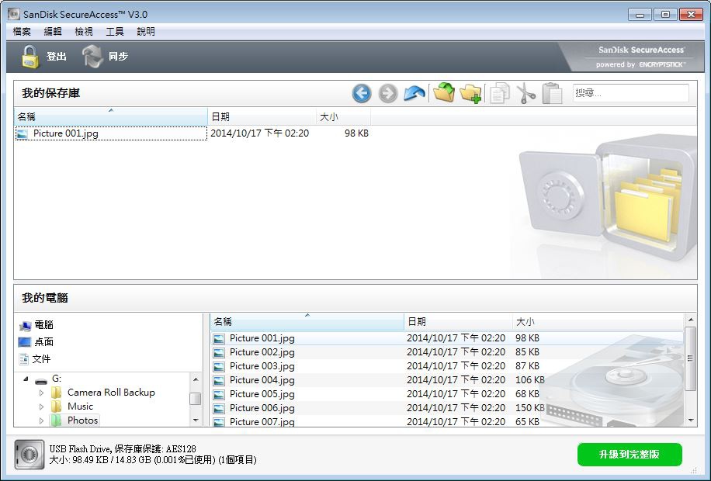Expand the Camera Roll Backup folder
Screen dimensions: 711x481
[x=41, y=393]
